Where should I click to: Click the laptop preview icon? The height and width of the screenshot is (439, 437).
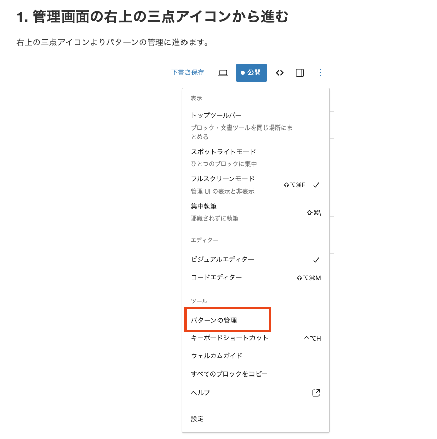(x=223, y=73)
